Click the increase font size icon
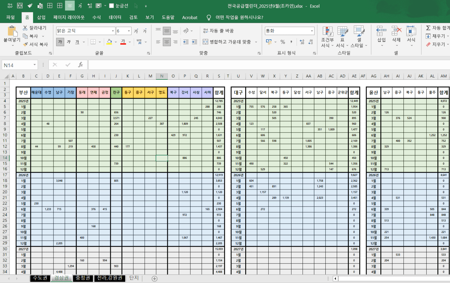Viewport: 450px width, 283px height. click(136, 31)
